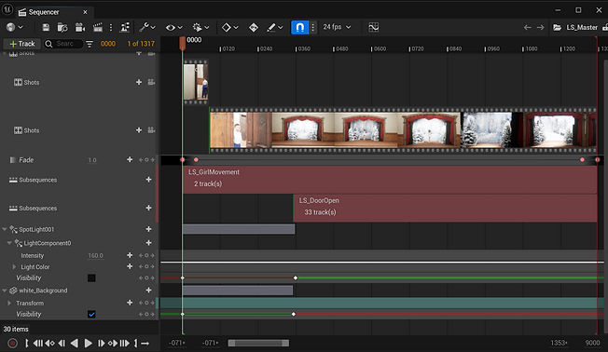Select the LS_GirlMovement subsequence section
Screen dimensions: 608x352
coord(390,180)
